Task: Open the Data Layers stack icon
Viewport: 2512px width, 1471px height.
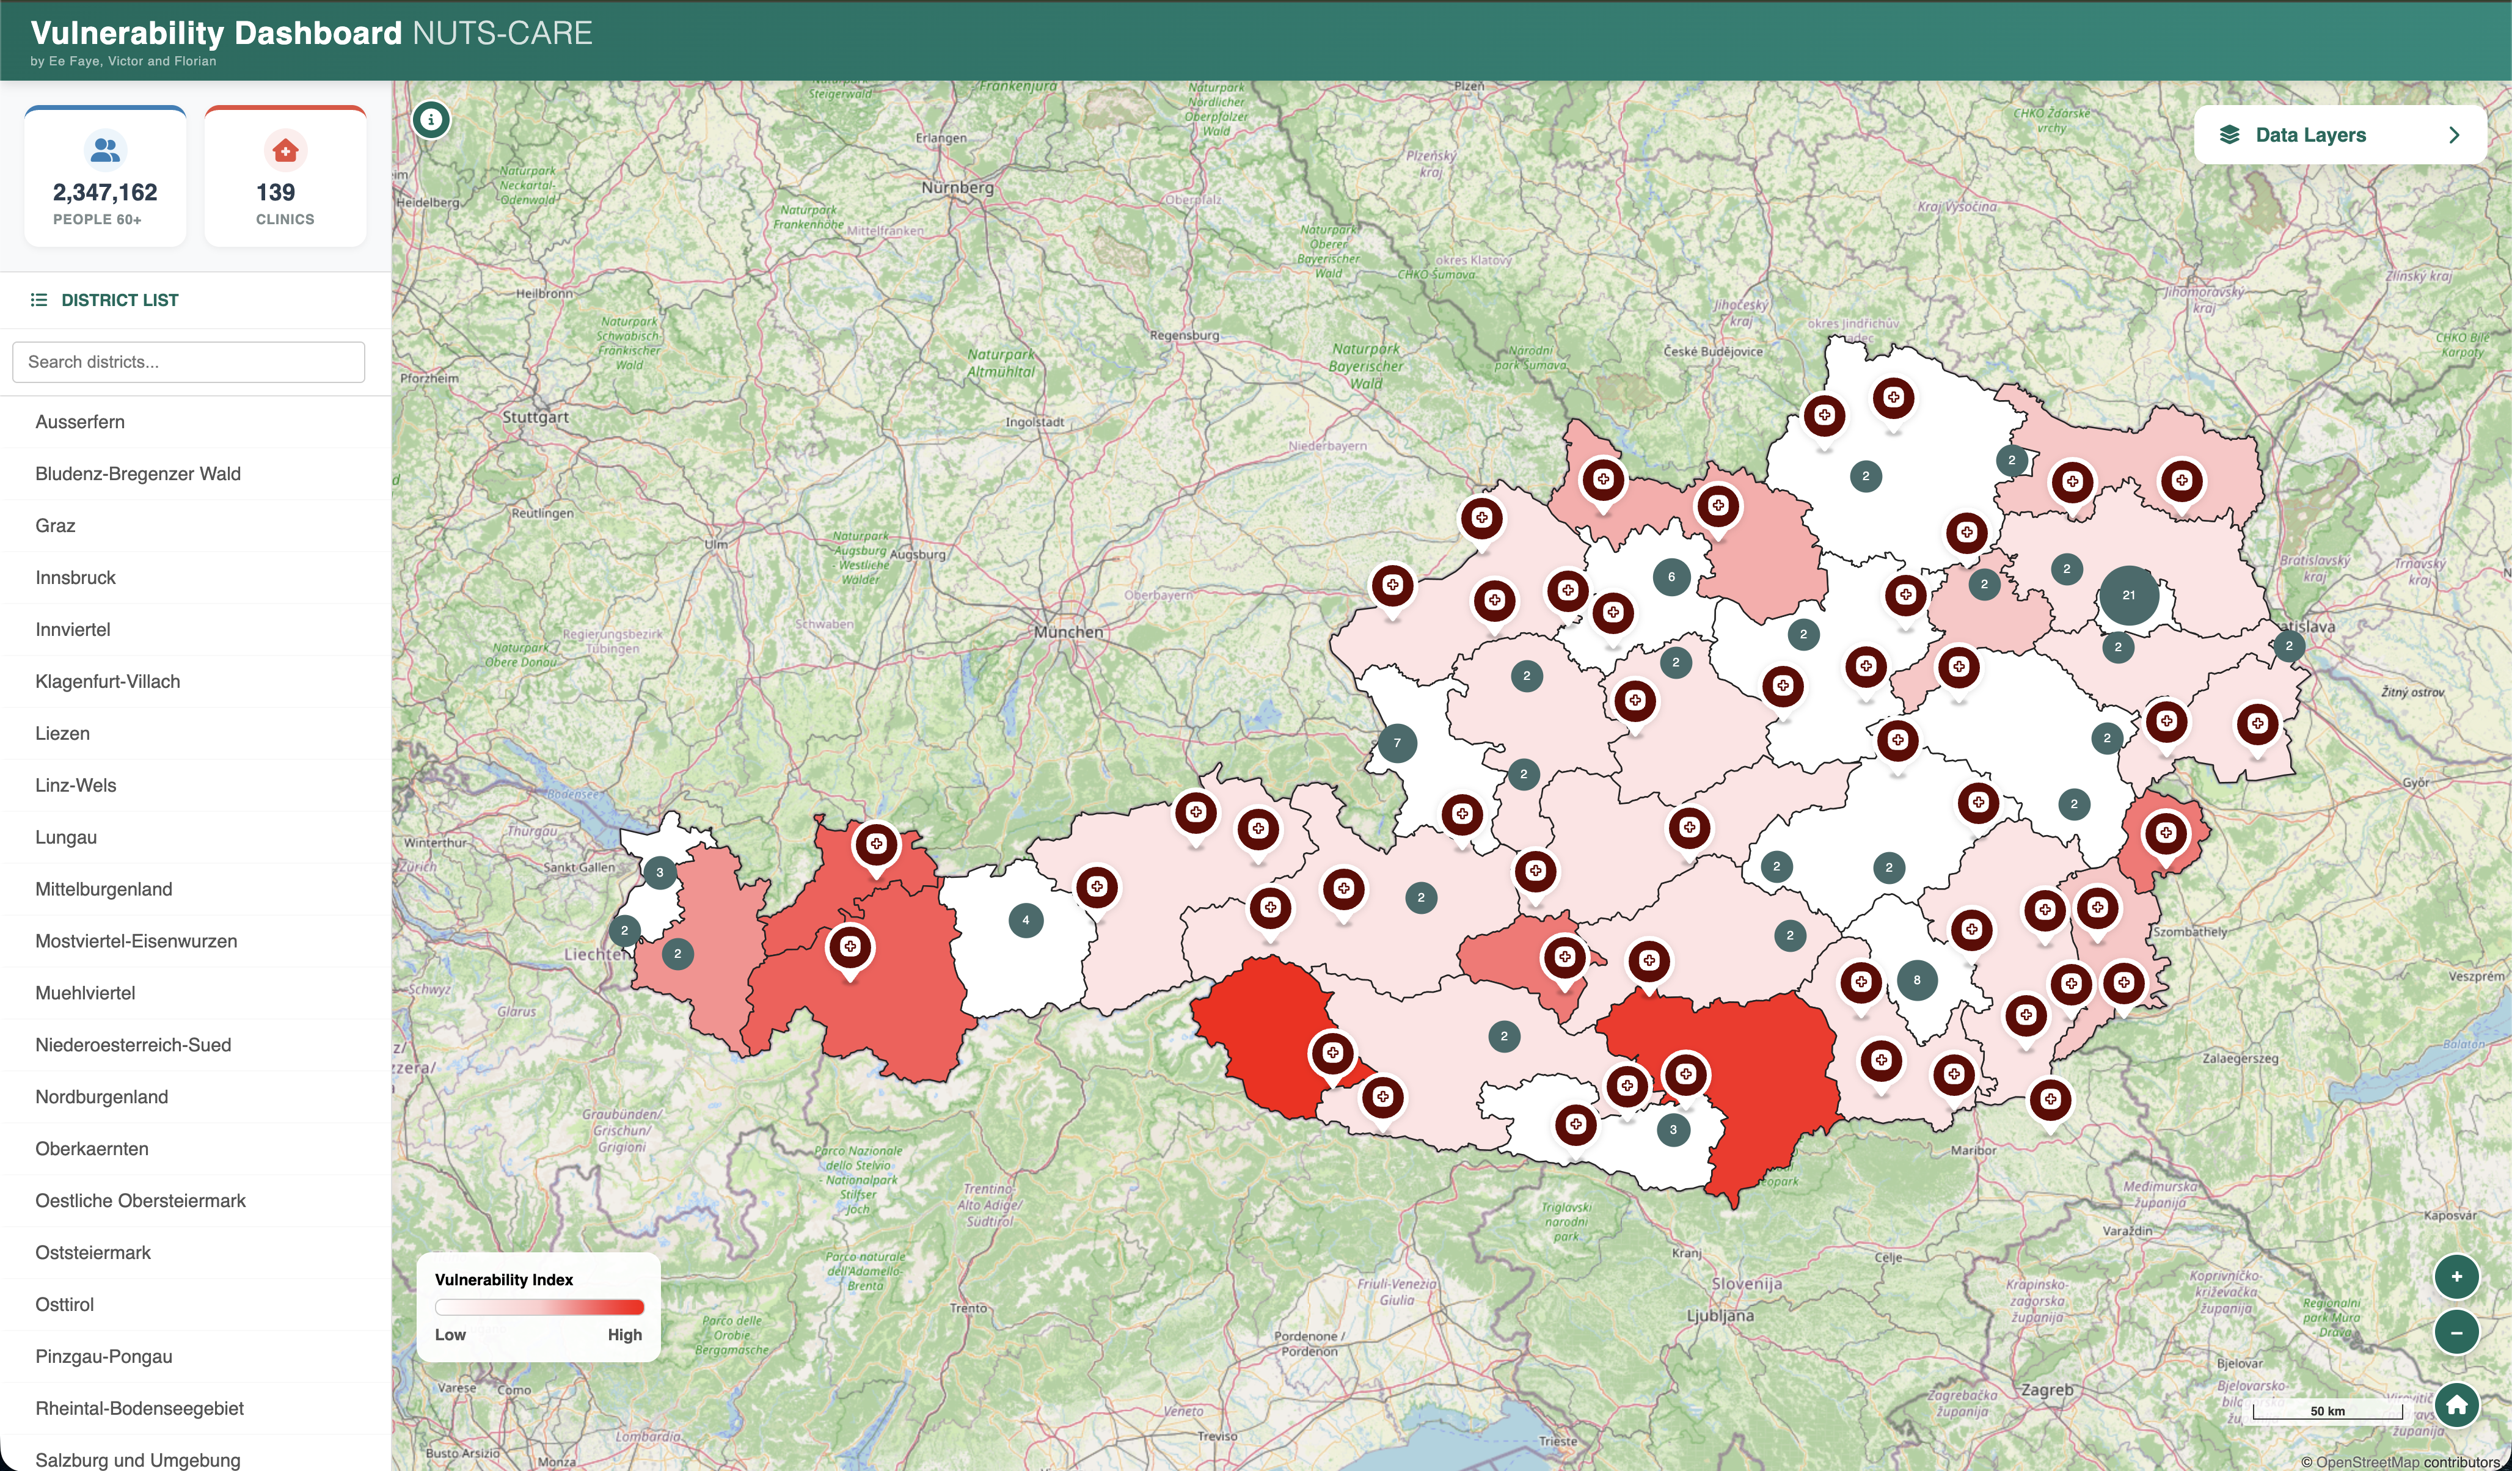Action: tap(2230, 134)
